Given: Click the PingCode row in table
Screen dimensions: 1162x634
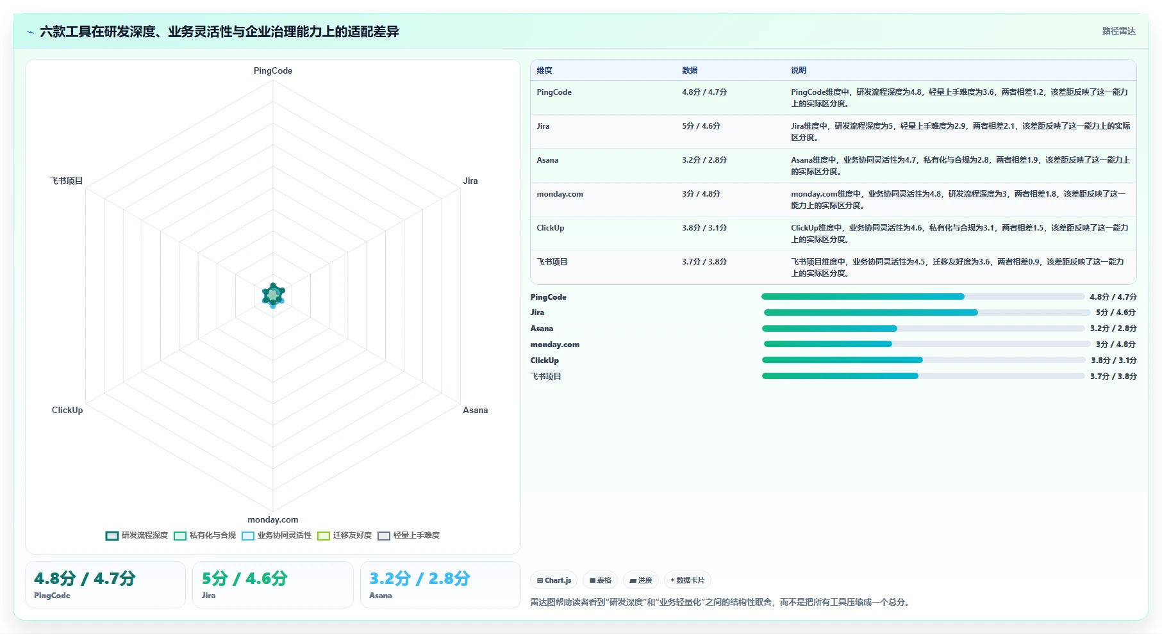Looking at the screenshot, I should click(x=833, y=97).
